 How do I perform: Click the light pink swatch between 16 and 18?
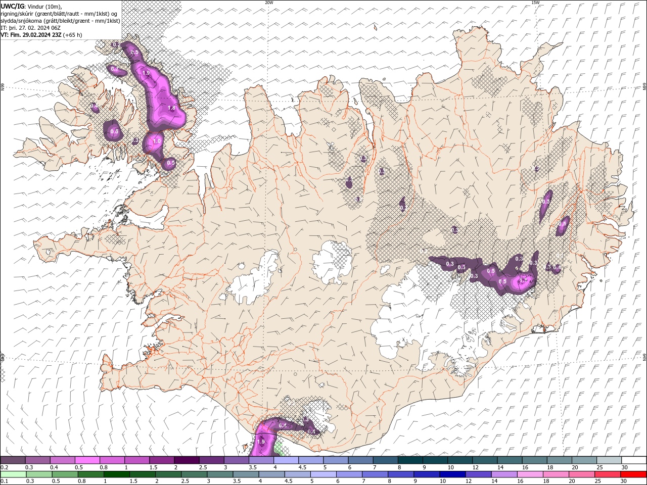530,474
